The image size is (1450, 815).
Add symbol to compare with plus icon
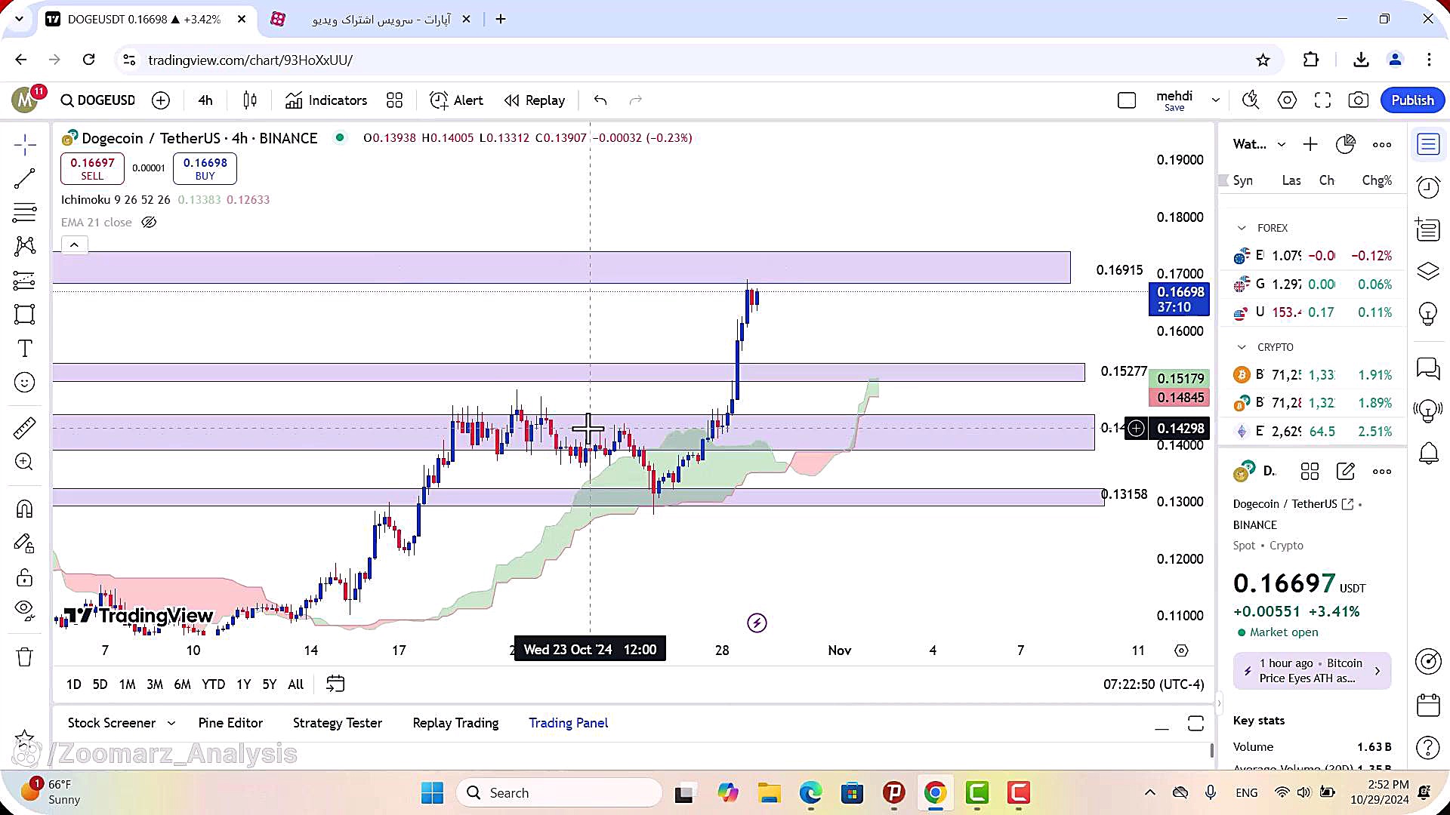click(x=161, y=100)
